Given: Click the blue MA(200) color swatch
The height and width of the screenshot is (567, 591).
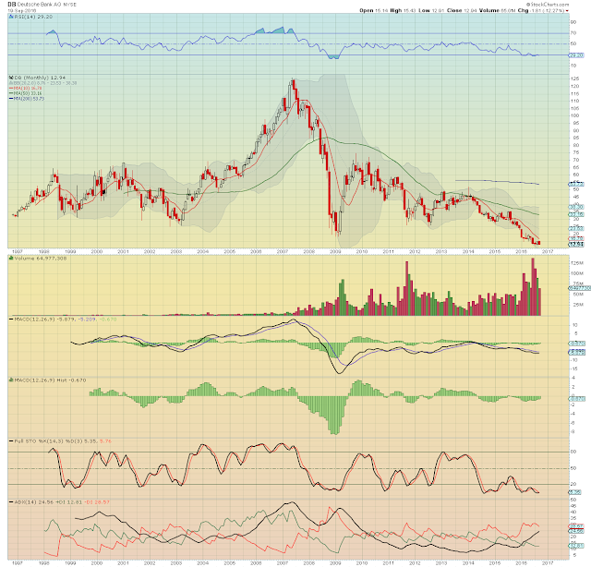Looking at the screenshot, I should [11, 99].
